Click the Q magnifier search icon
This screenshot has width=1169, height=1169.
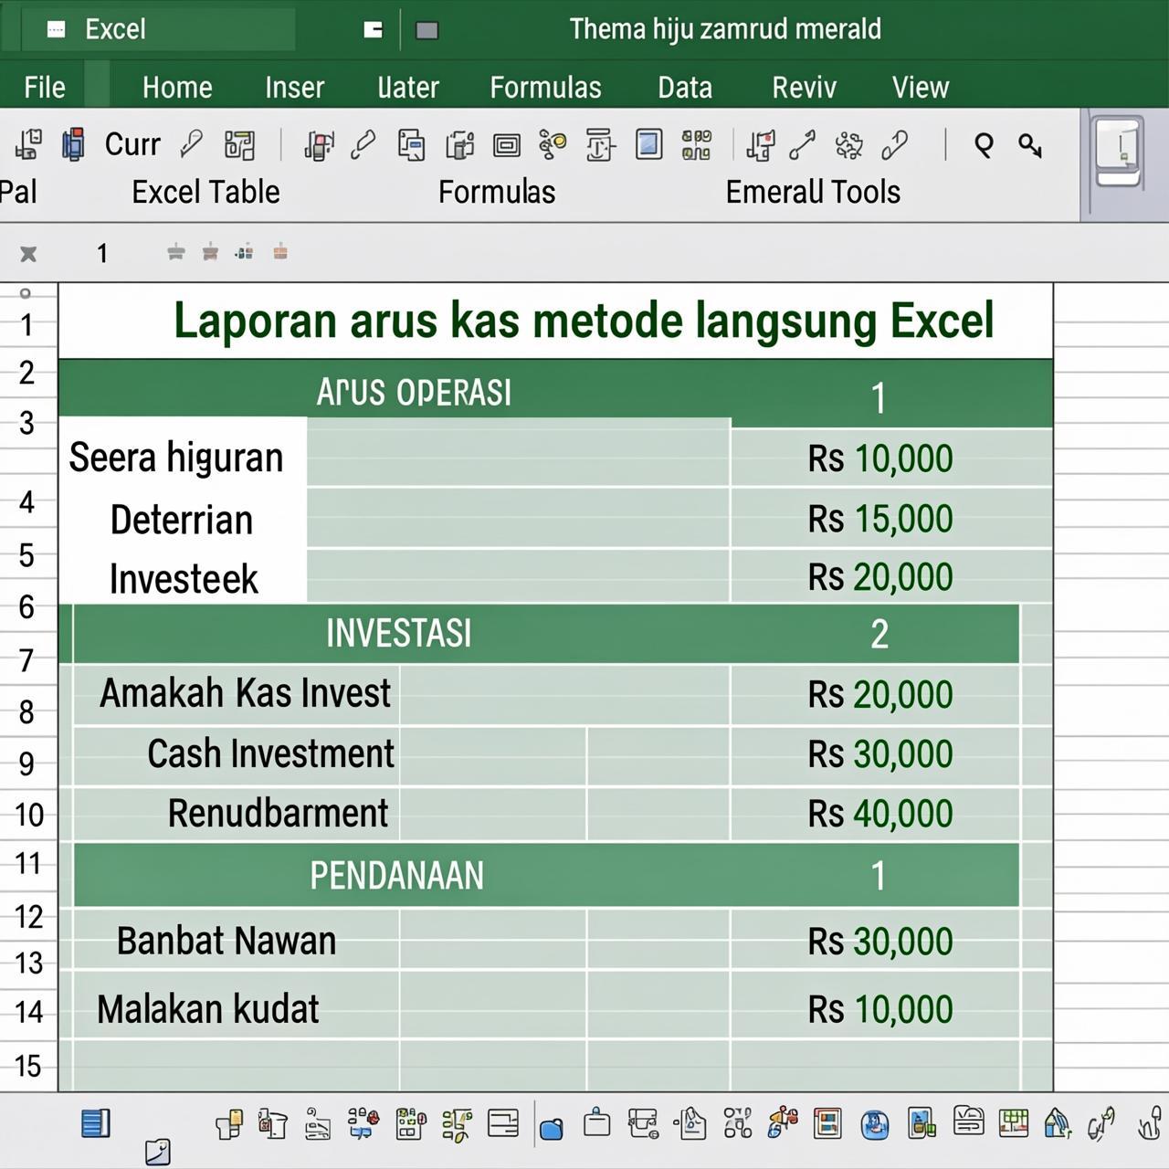point(984,145)
